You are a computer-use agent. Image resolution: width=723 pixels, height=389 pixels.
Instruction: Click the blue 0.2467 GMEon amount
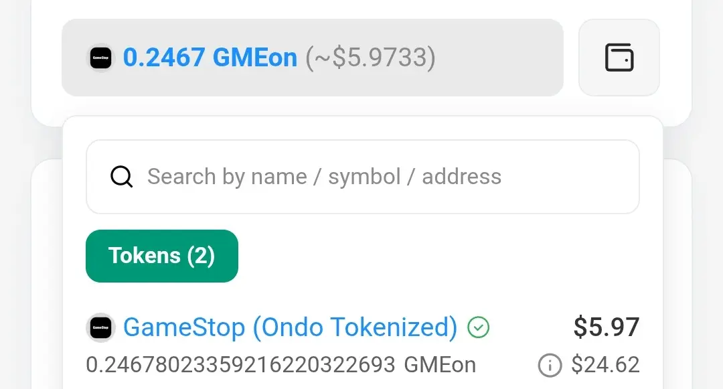click(210, 58)
